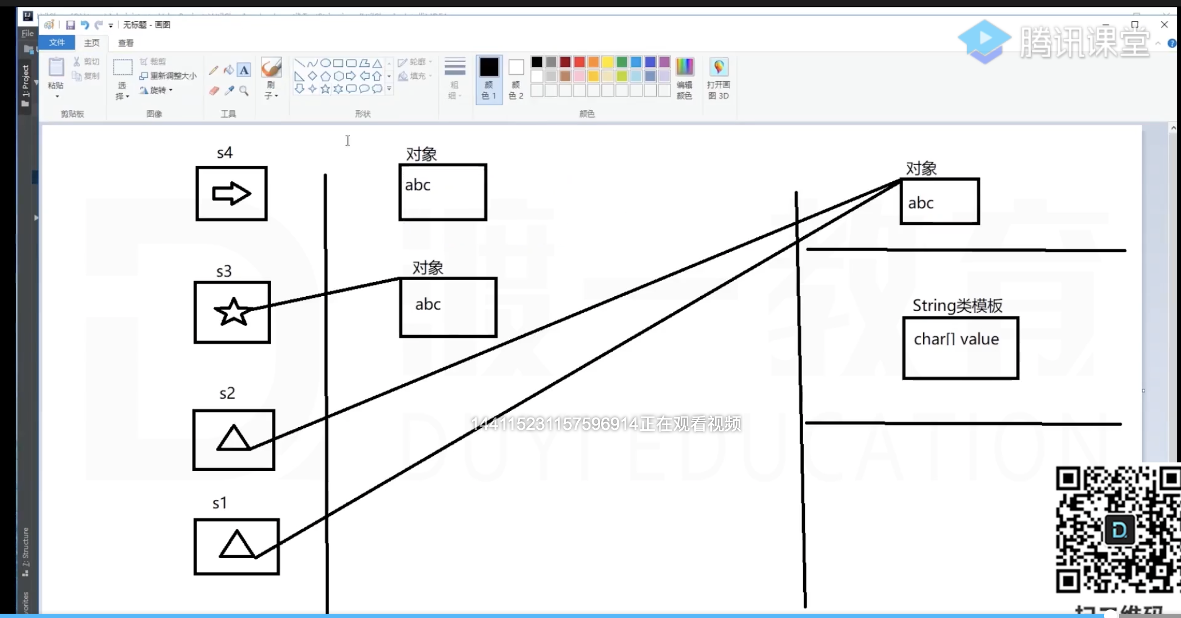Choose the Right triangle shape

click(x=299, y=76)
